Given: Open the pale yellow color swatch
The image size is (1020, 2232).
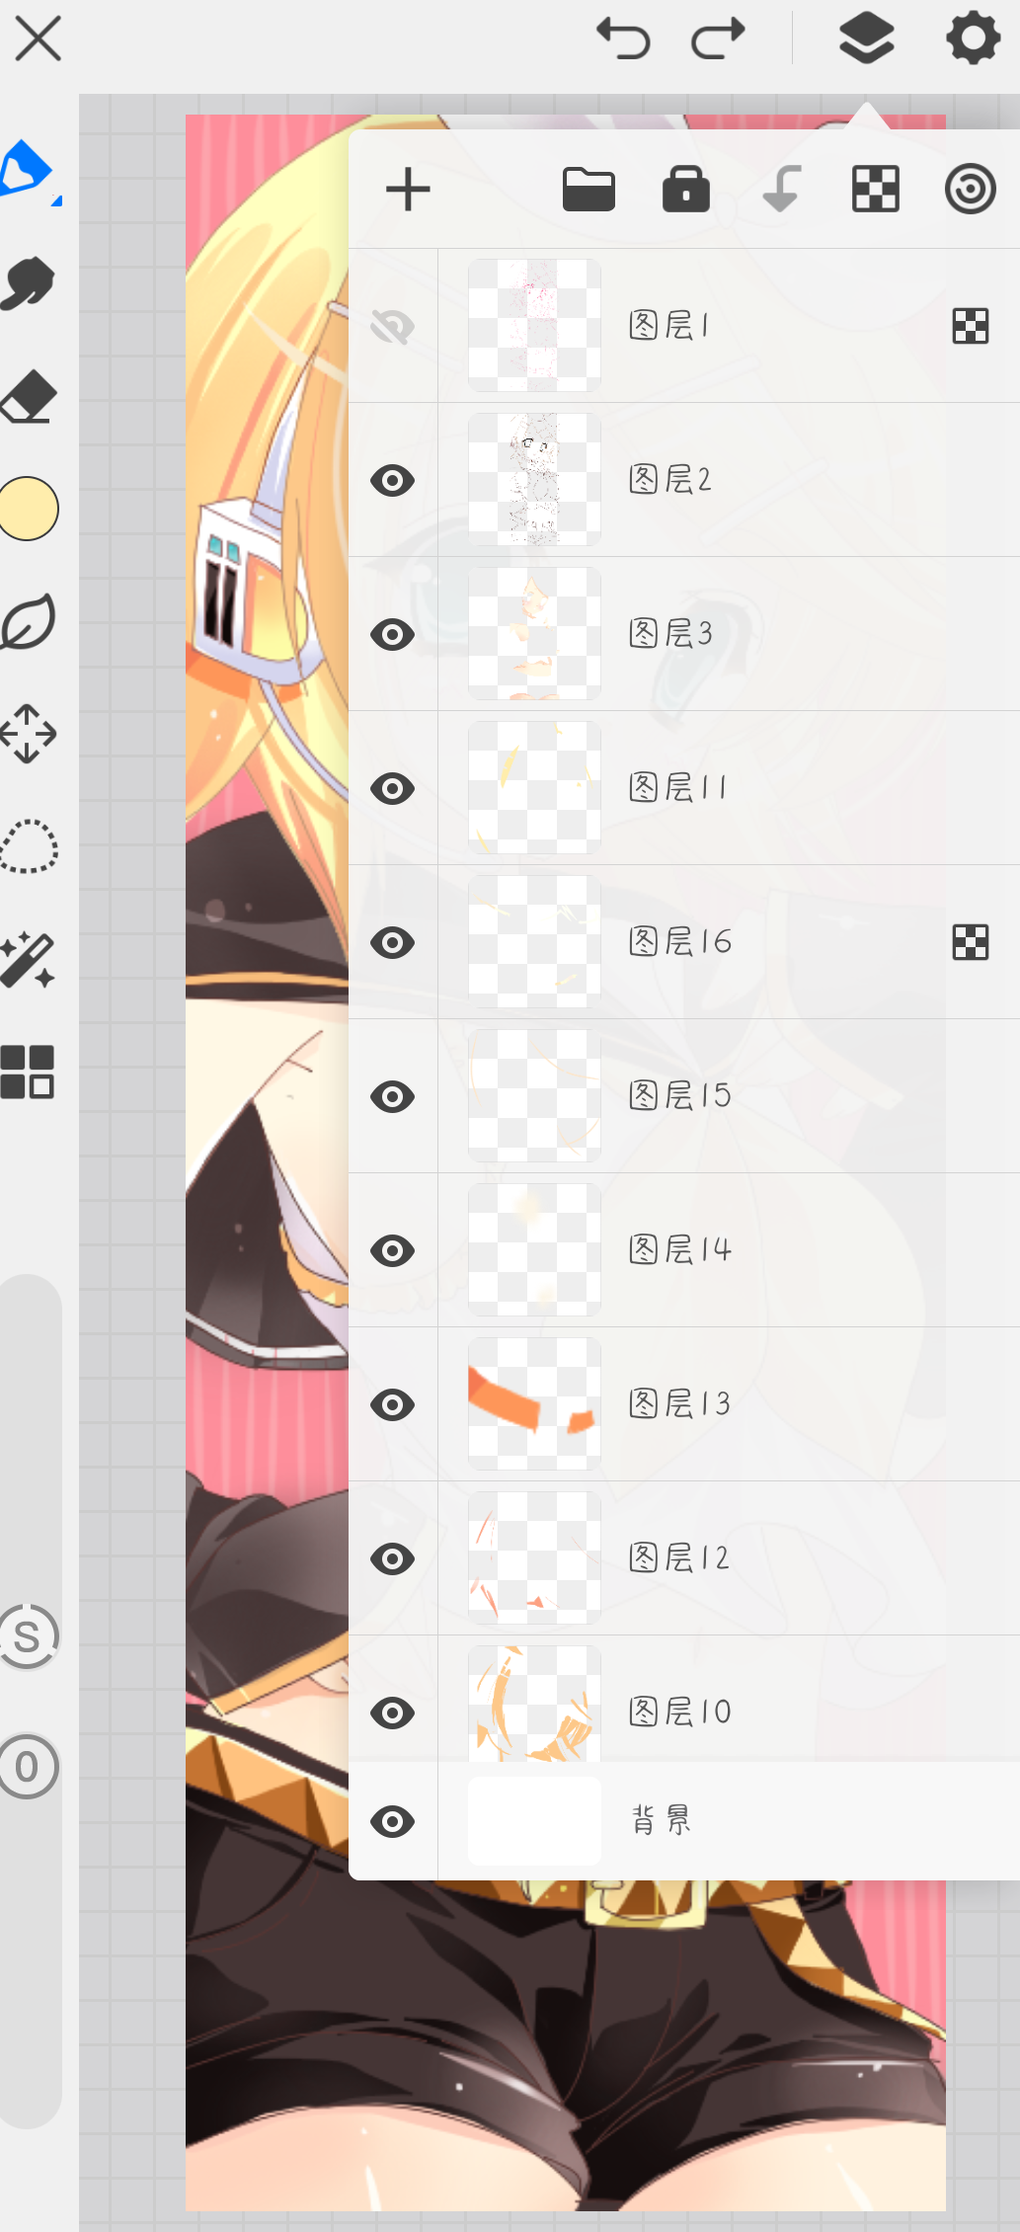Looking at the screenshot, I should 29,509.
